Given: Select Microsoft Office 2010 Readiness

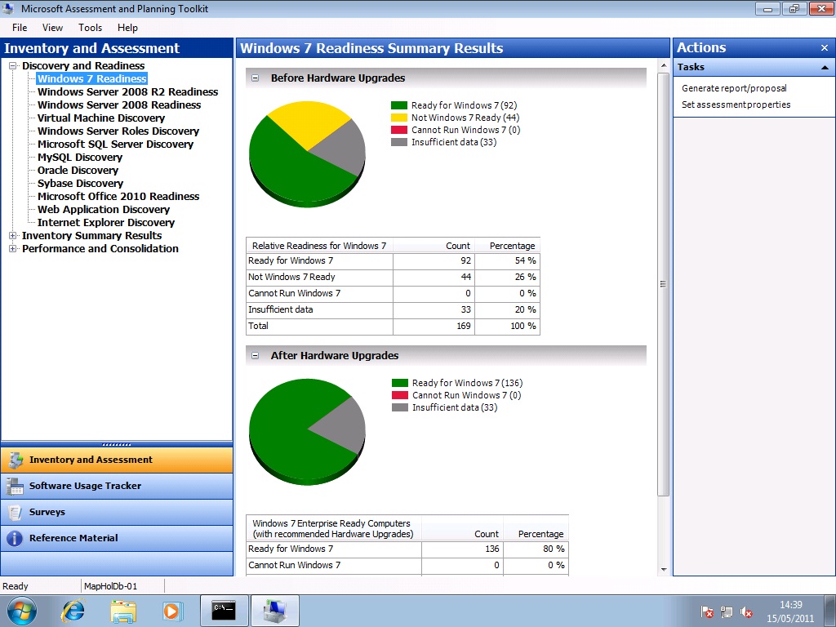Looking at the screenshot, I should point(118,196).
